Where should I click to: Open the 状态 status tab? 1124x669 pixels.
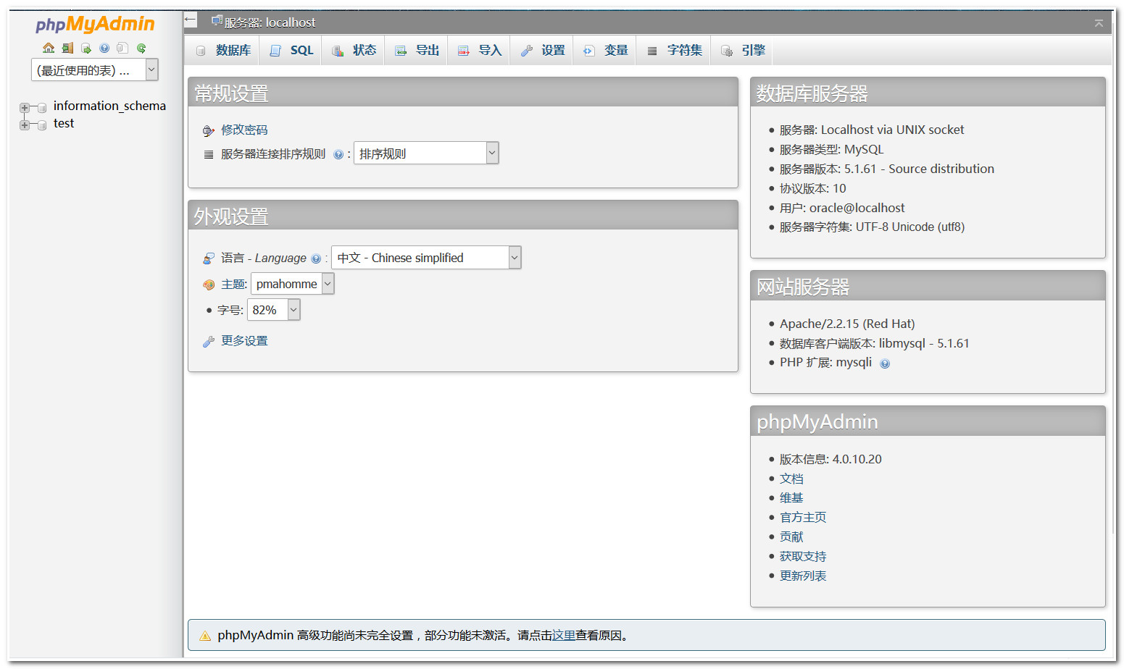coord(354,50)
